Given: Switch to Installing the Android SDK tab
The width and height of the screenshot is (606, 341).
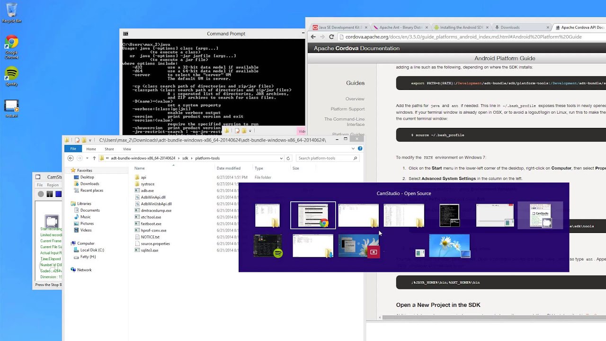Looking at the screenshot, I should [461, 27].
